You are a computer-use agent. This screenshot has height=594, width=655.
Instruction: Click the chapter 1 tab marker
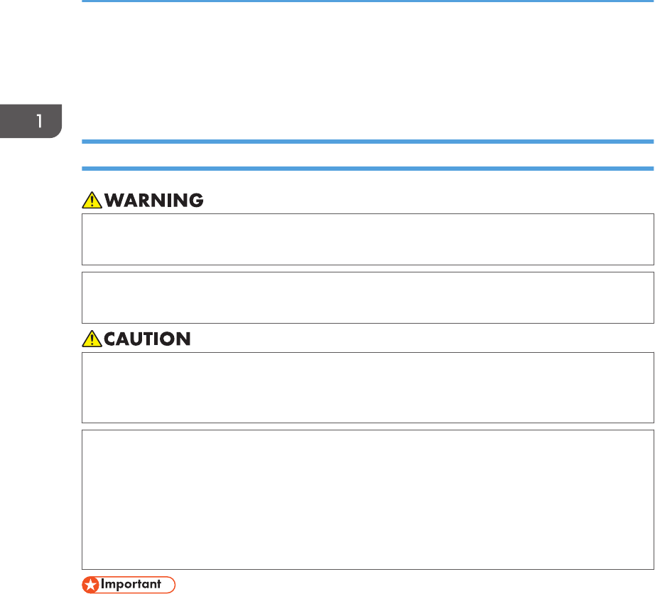pos(31,121)
